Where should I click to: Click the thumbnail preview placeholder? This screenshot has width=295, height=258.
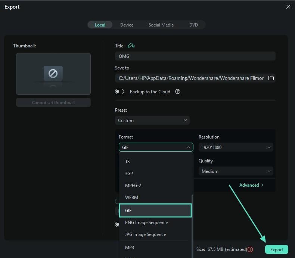tap(53, 74)
